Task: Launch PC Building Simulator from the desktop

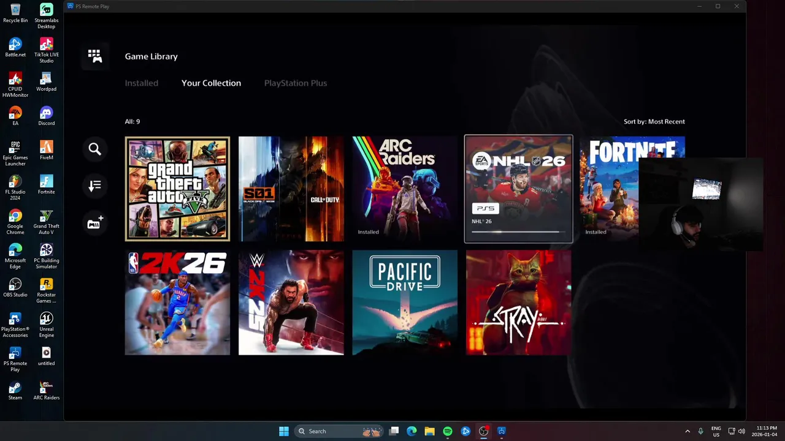Action: click(46, 257)
